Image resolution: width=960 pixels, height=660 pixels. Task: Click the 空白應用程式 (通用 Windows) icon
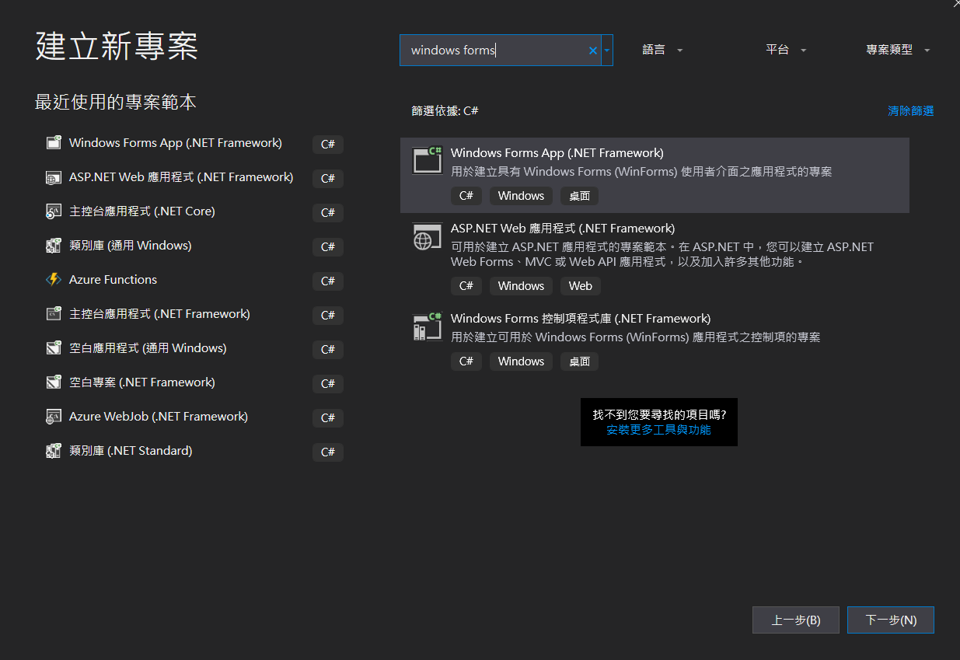[54, 348]
